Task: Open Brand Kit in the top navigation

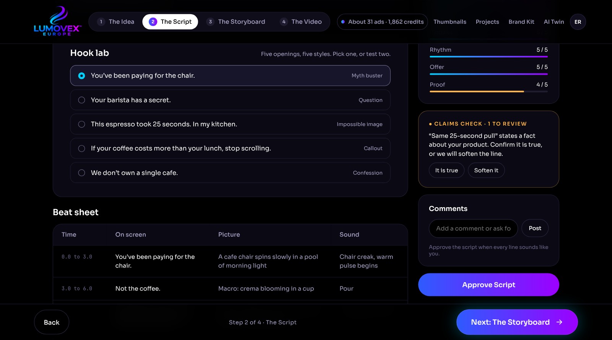Action: pyautogui.click(x=521, y=22)
